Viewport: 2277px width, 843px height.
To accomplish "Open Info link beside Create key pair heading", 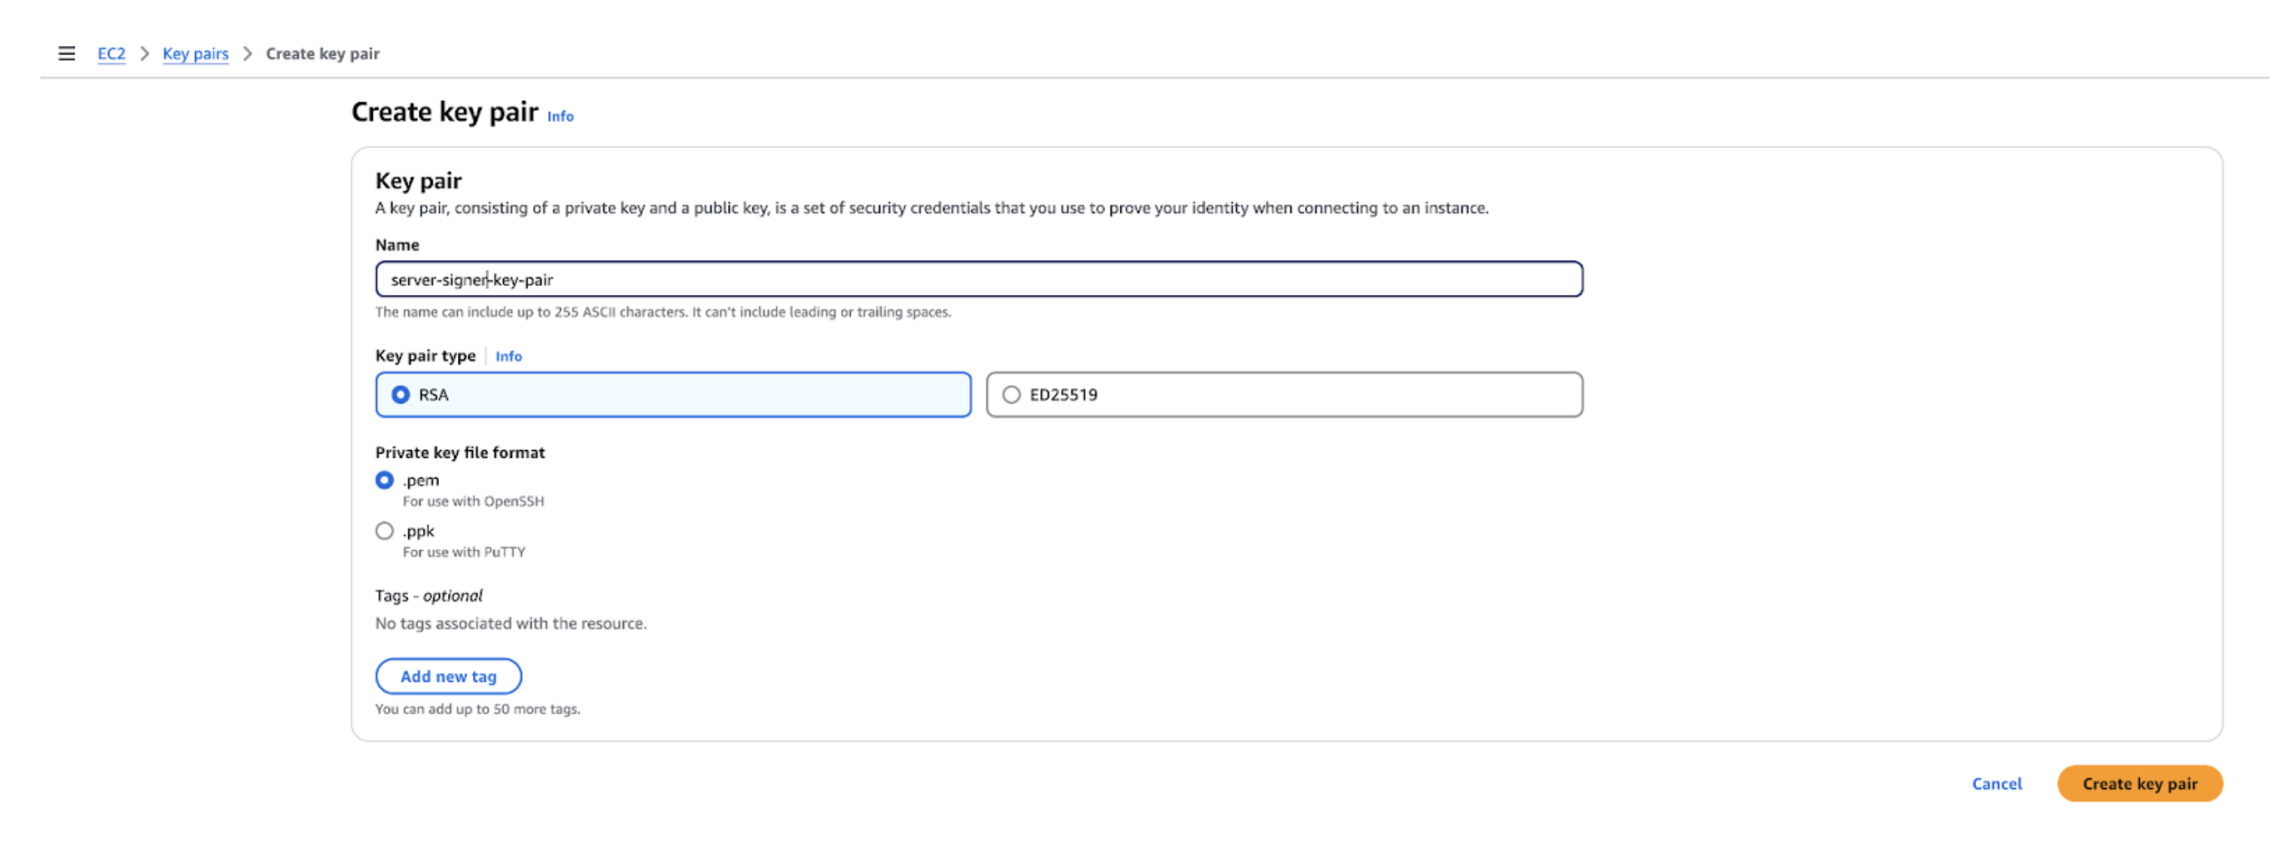I will pyautogui.click(x=560, y=117).
